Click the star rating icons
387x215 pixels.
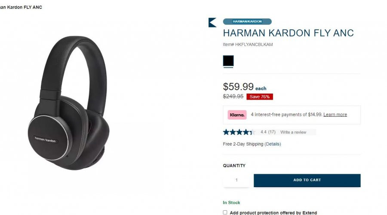(x=239, y=132)
